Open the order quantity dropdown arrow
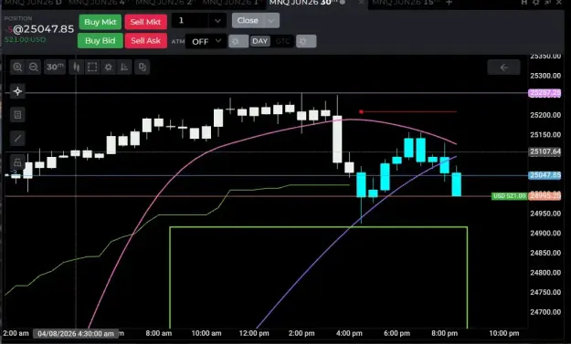 pyautogui.click(x=217, y=21)
